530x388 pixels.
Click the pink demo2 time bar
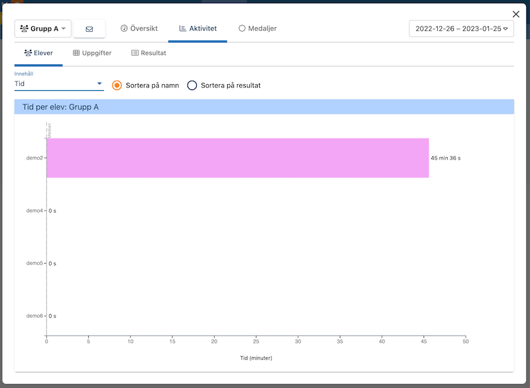click(237, 158)
